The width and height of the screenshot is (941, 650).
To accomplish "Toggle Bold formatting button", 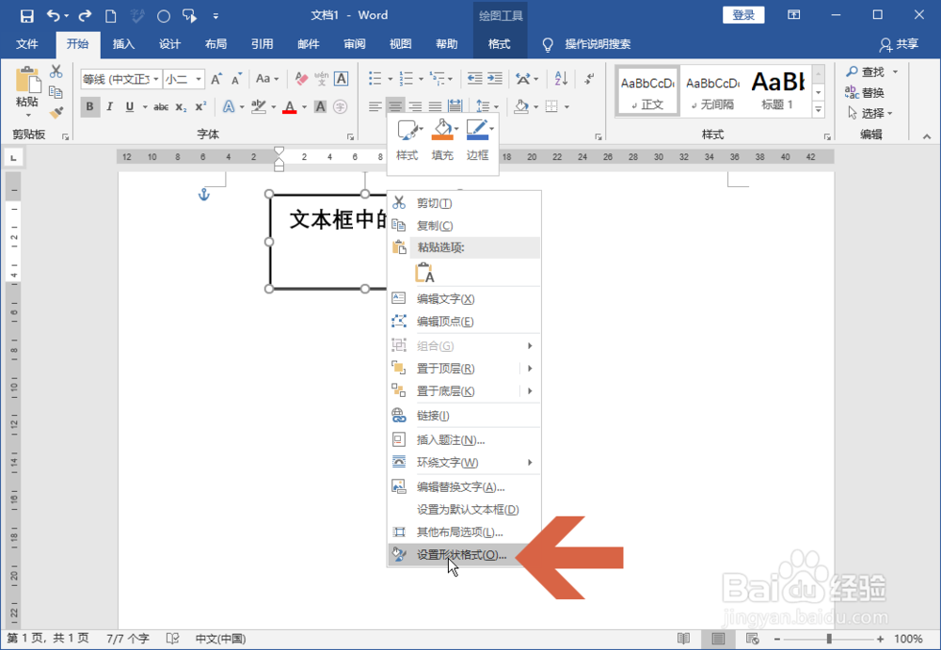I will (x=90, y=107).
